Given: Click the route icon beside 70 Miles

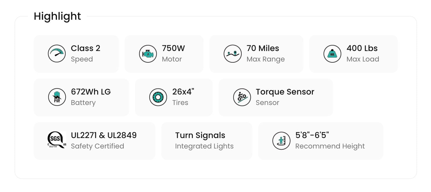Looking at the screenshot, I should coord(233,54).
